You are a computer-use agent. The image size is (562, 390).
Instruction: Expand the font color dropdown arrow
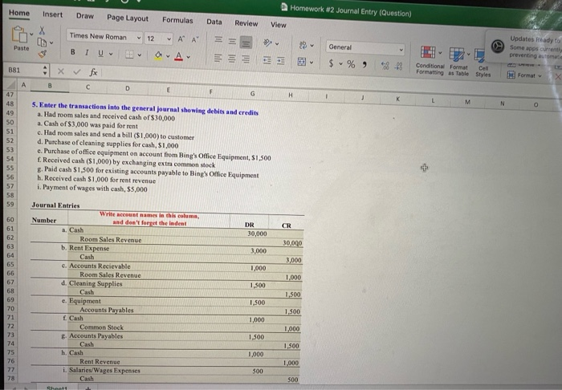[x=188, y=57]
